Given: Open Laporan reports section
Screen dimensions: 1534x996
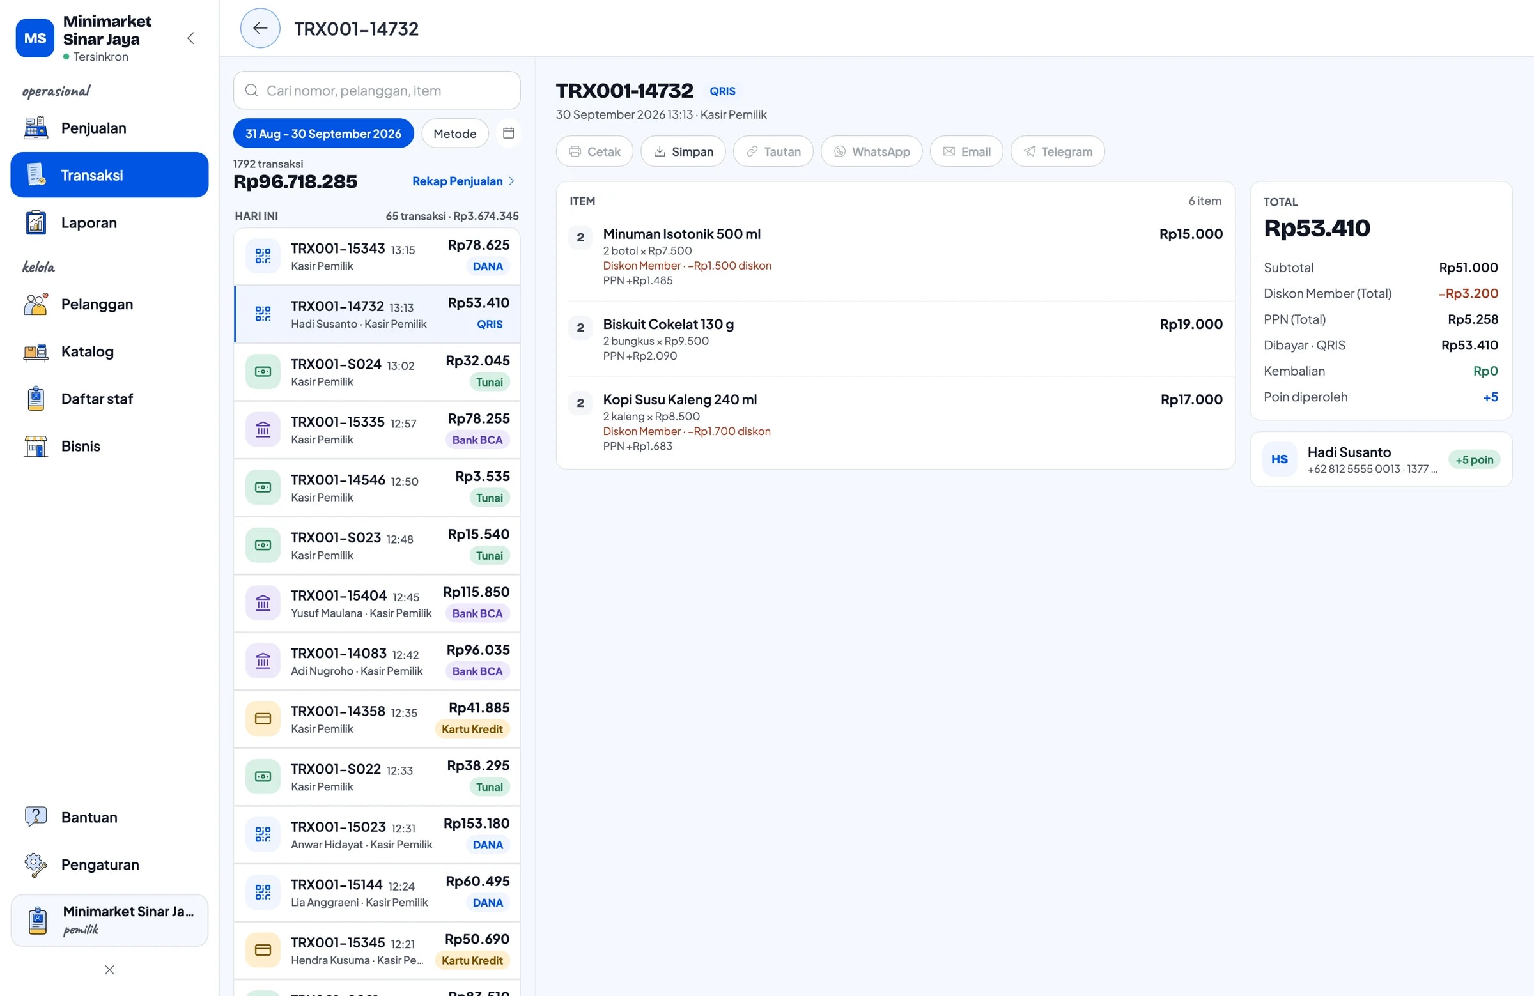Looking at the screenshot, I should click(109, 223).
